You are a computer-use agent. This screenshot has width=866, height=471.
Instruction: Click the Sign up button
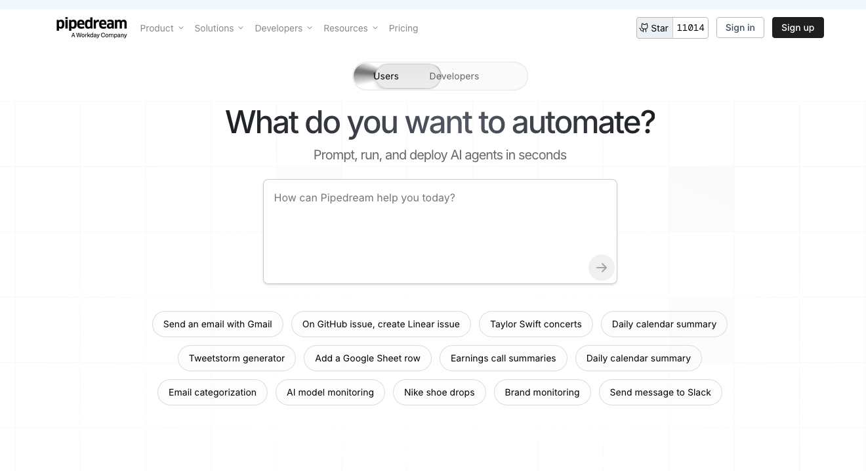(797, 28)
